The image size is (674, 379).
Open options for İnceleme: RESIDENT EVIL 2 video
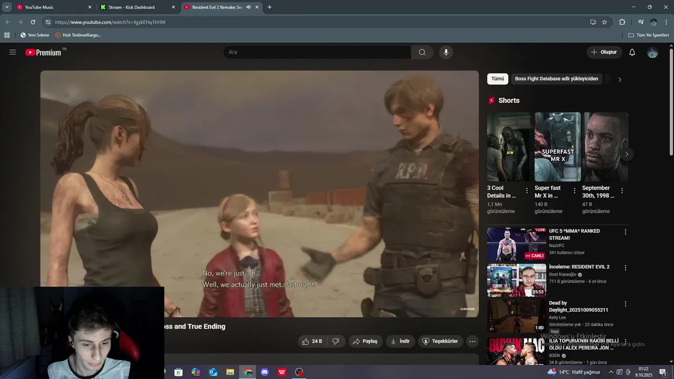coord(626,267)
